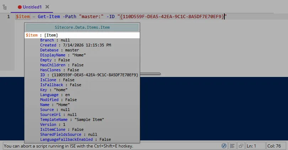Viewport: 288px width, 150px height.
Task: Place cursor on $item variable in editor
Action: coord(23,16)
